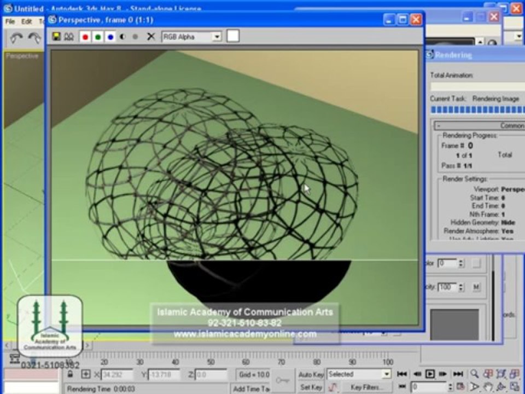
Task: Adjust the opacity 100 spinner
Action: pyautogui.click(x=461, y=287)
